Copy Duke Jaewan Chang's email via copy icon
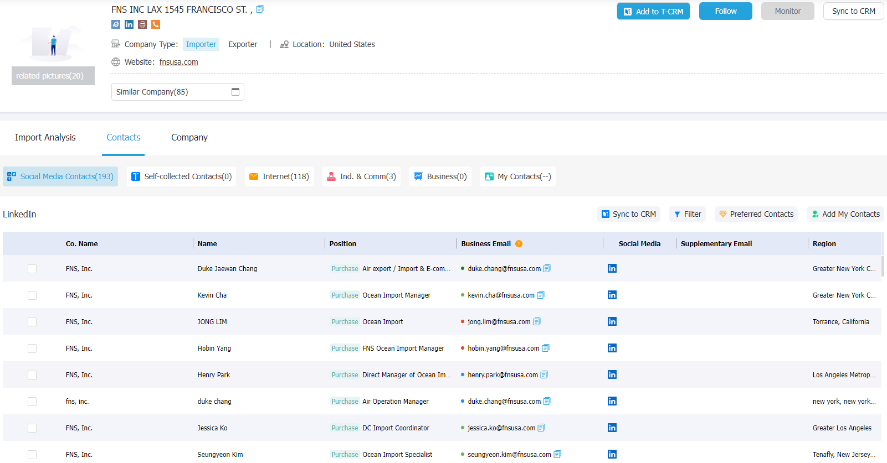887x463 pixels. coord(547,268)
